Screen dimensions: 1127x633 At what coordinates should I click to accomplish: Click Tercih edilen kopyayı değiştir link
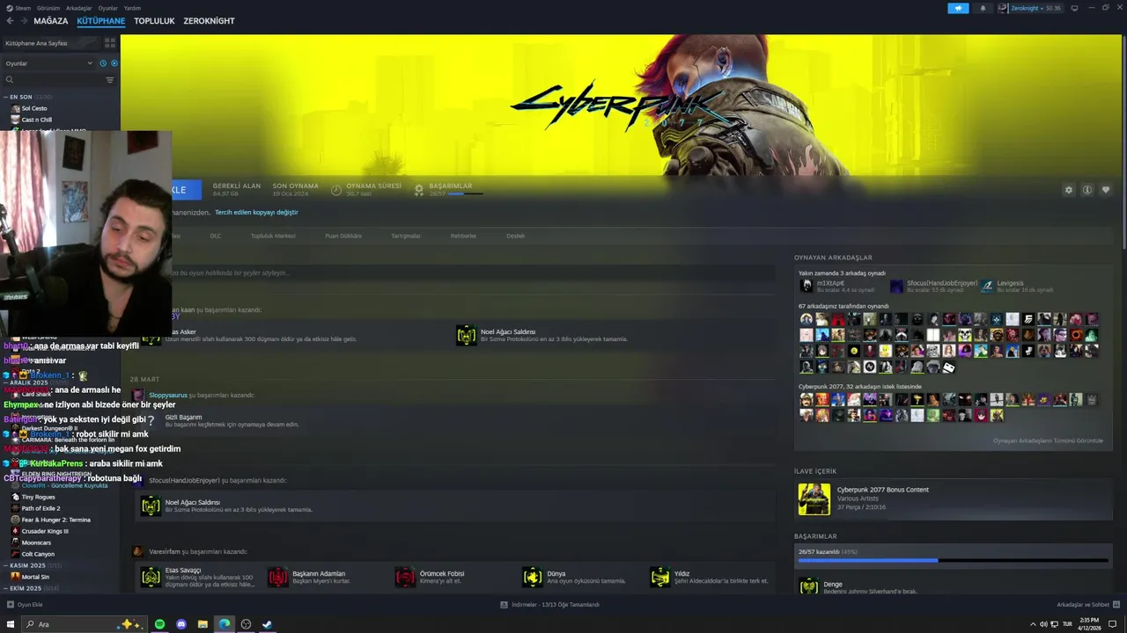pyautogui.click(x=256, y=213)
